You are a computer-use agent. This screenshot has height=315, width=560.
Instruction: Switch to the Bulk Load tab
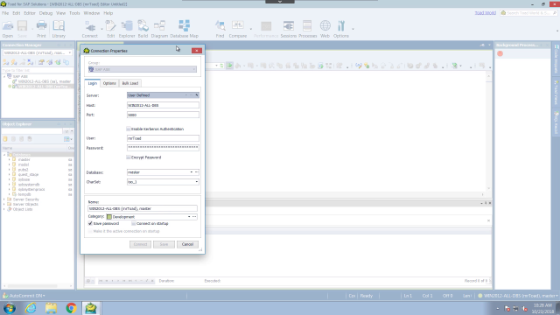(130, 83)
